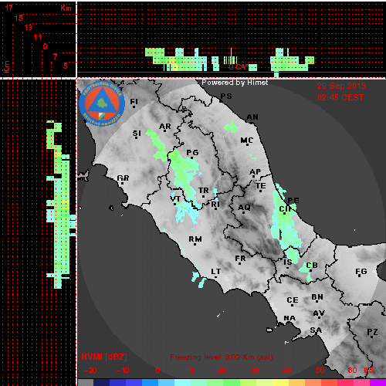The height and width of the screenshot is (386, 386).
Task: Click the '-20' dBZ scale label
Action: [x=90, y=371]
